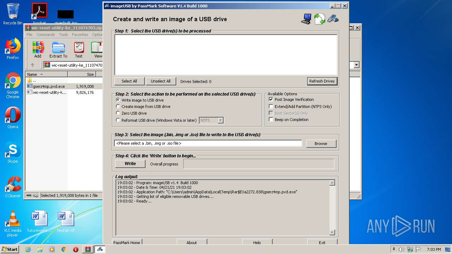Image resolution: width=452 pixels, height=254 pixels.
Task: Click the Write button
Action: tap(130, 164)
